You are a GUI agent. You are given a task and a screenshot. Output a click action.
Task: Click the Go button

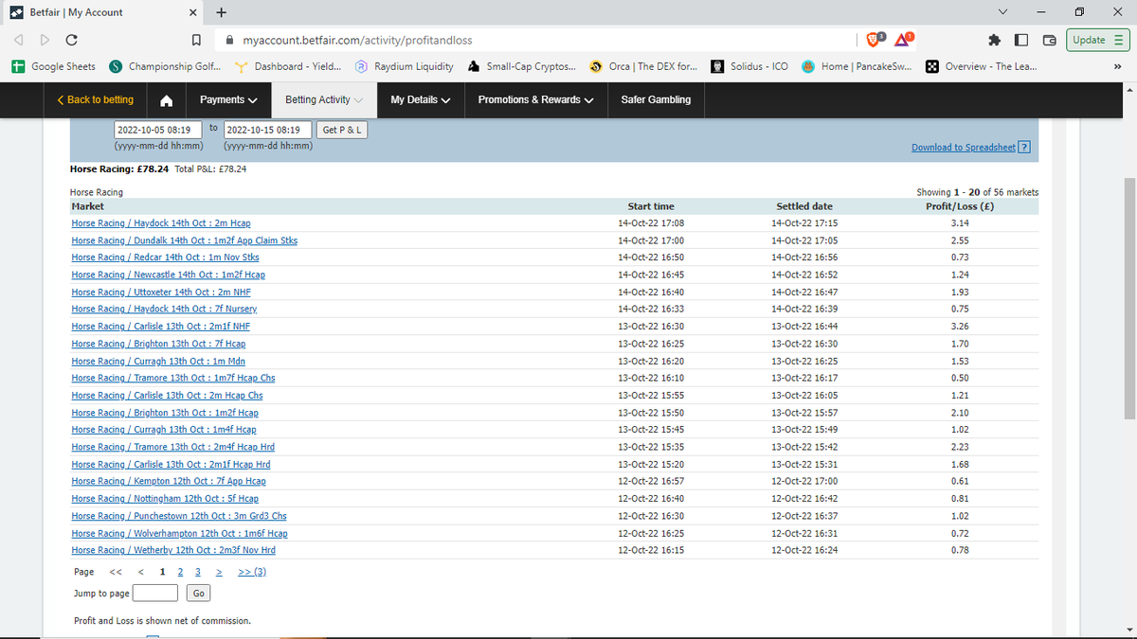pyautogui.click(x=198, y=594)
